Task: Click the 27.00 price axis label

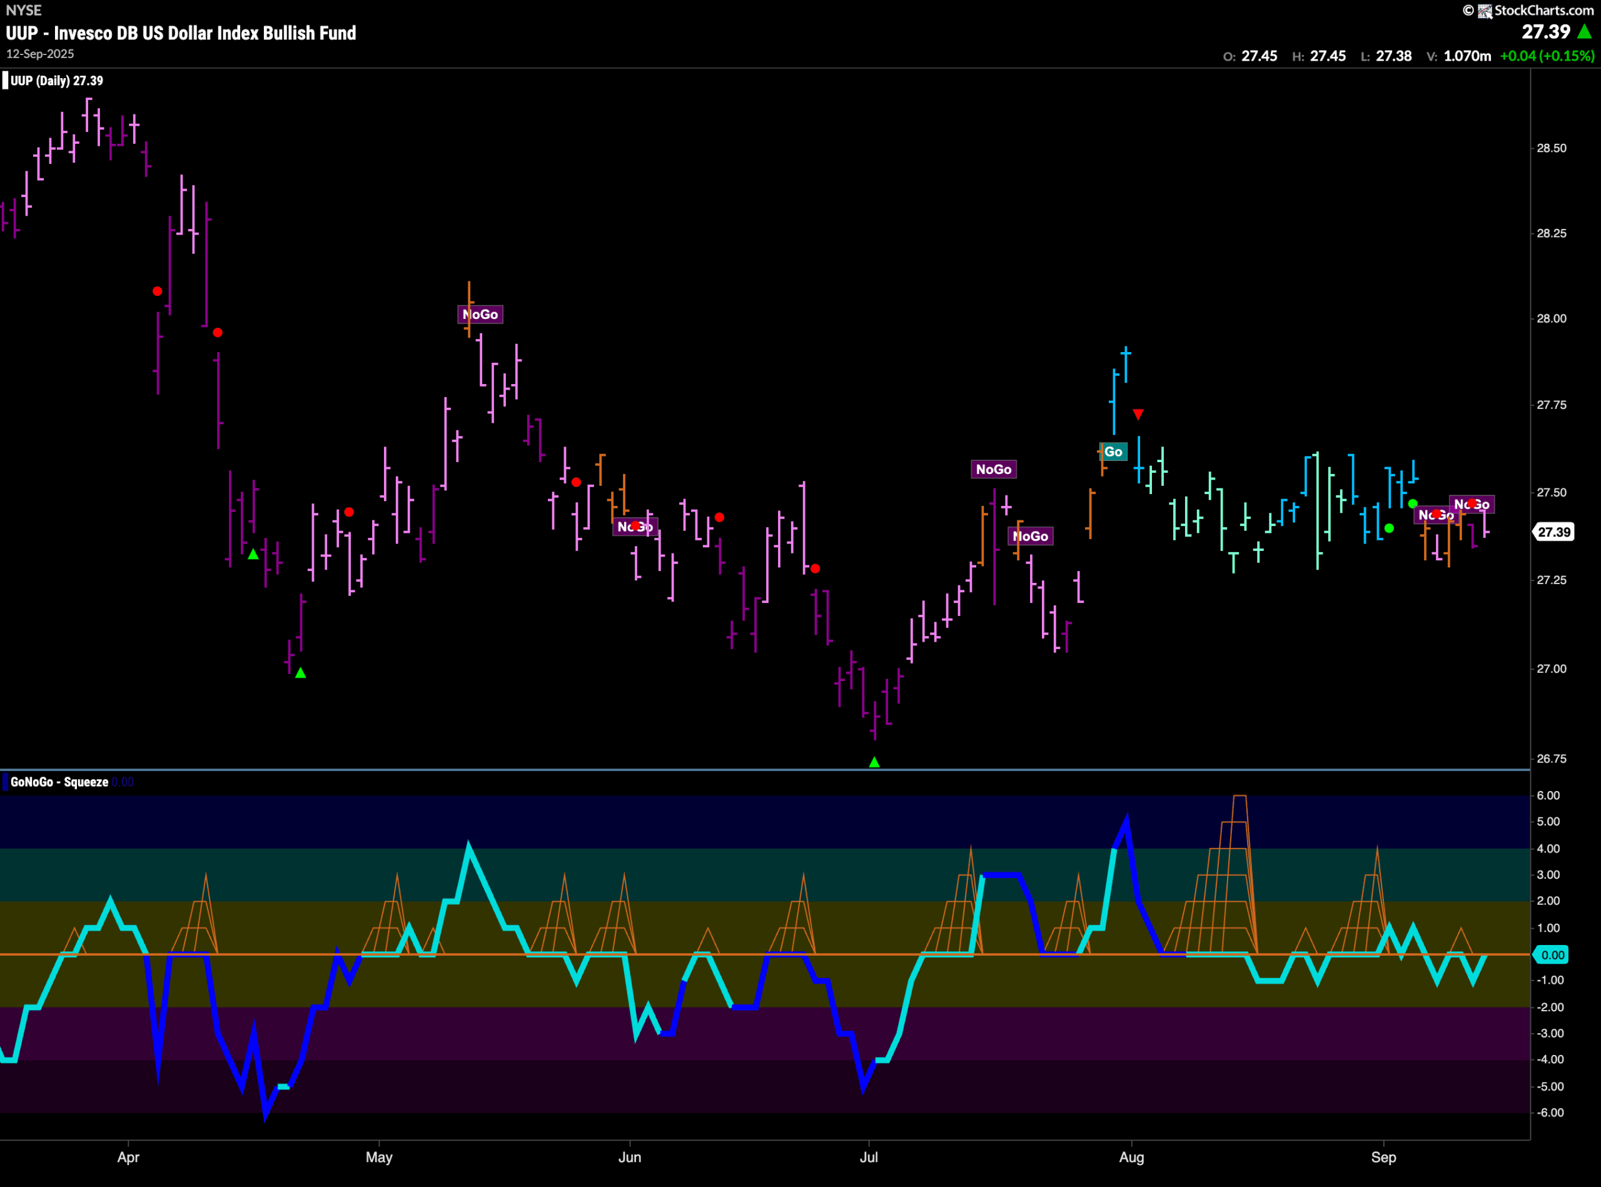Action: coord(1552,668)
